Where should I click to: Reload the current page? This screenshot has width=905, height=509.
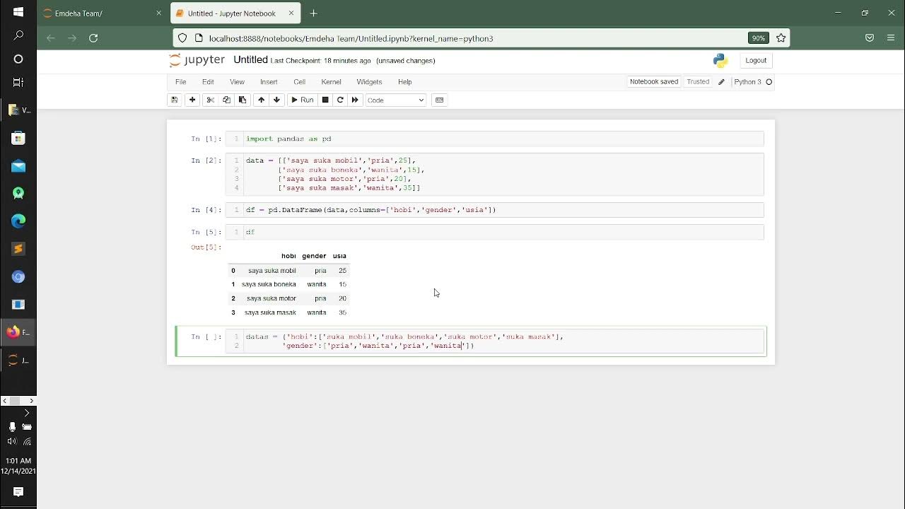(x=93, y=38)
